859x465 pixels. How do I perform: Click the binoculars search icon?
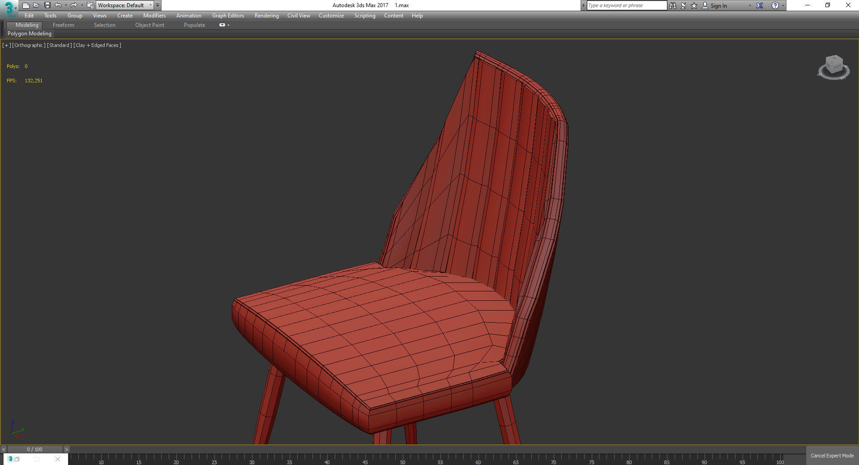[x=673, y=5]
